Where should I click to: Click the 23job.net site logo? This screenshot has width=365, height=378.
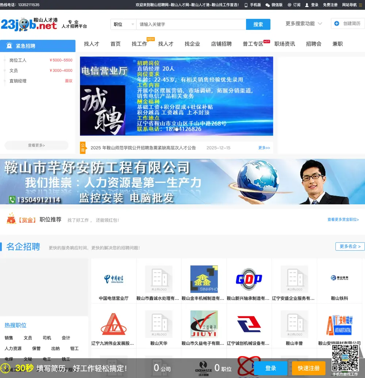click(29, 24)
